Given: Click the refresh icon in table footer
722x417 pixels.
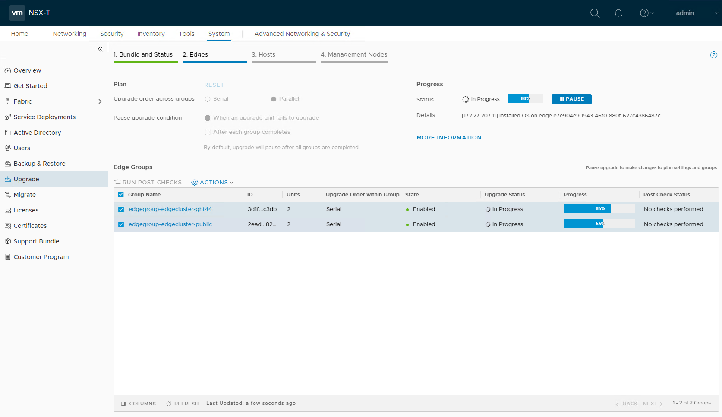Looking at the screenshot, I should tap(169, 404).
